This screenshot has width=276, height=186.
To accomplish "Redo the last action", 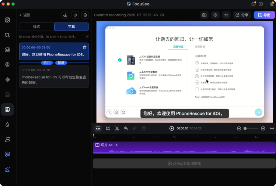I will (x=134, y=128).
